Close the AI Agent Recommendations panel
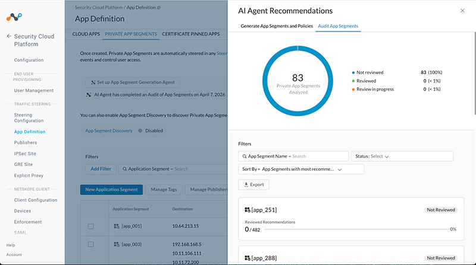 462,11
